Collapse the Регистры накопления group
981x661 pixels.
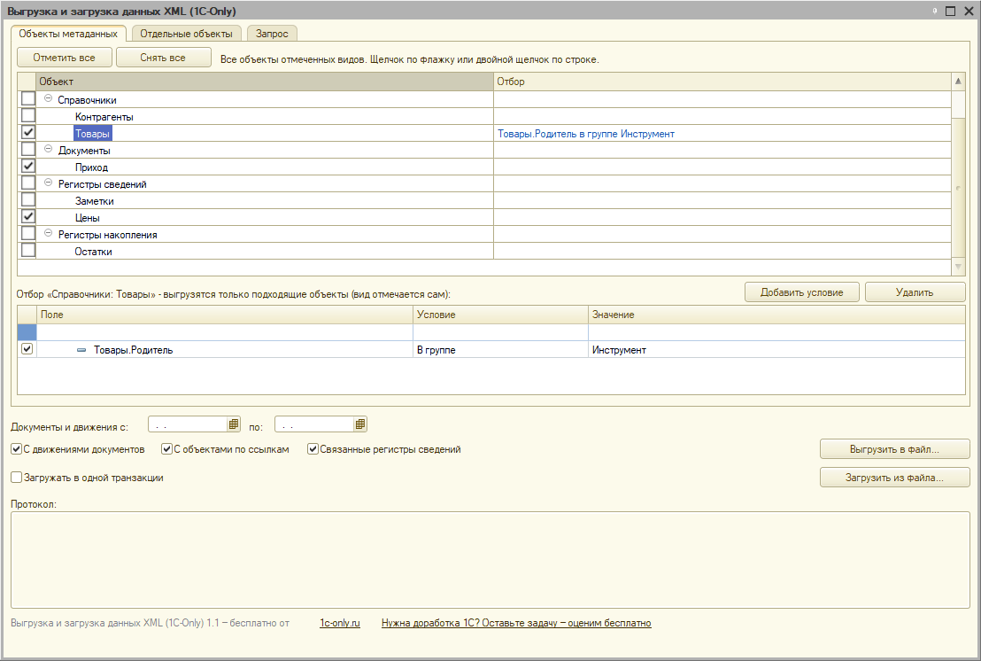(48, 234)
